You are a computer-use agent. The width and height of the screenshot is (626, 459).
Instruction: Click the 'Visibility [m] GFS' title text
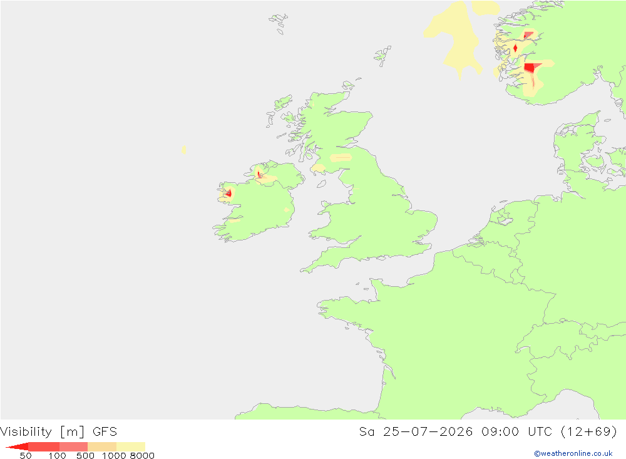click(x=59, y=432)
